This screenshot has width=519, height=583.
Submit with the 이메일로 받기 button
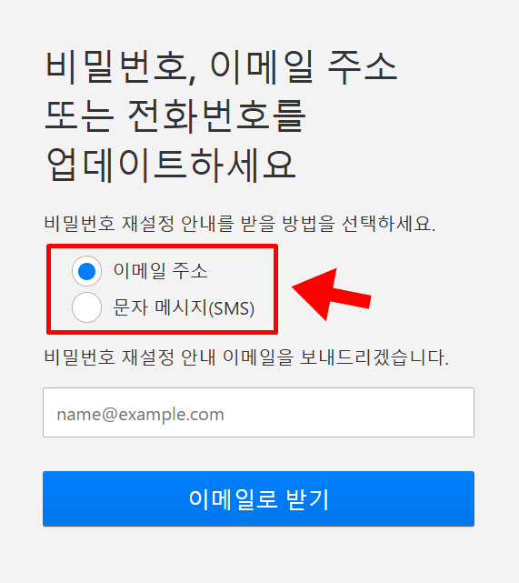tap(258, 498)
